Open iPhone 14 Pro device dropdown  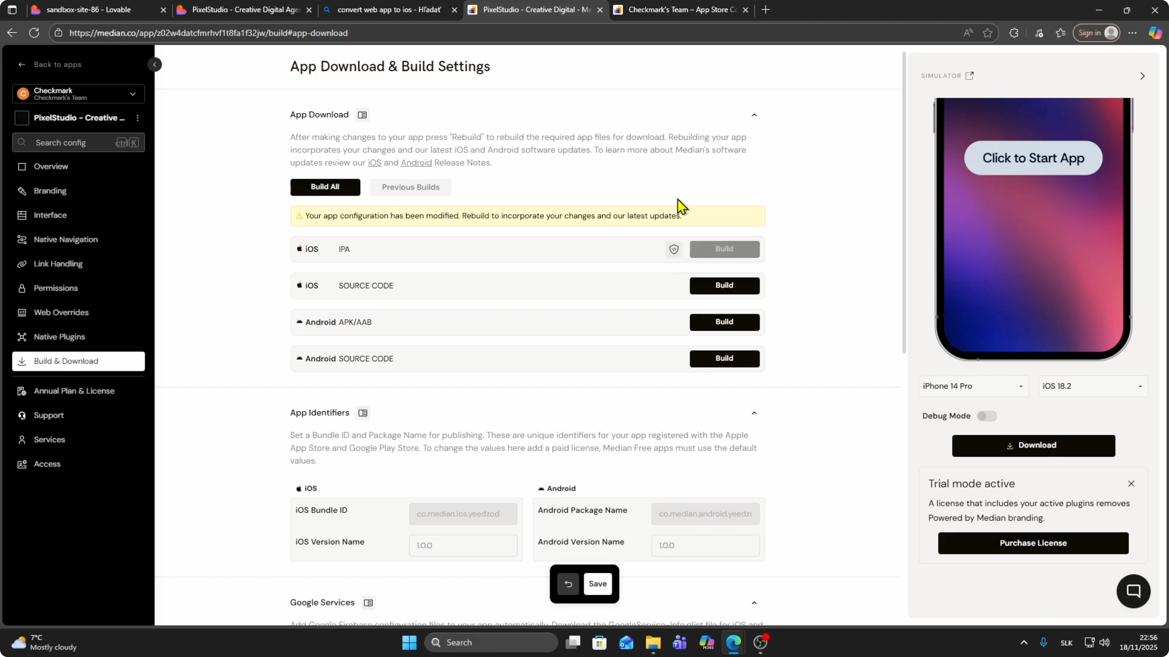tap(973, 386)
